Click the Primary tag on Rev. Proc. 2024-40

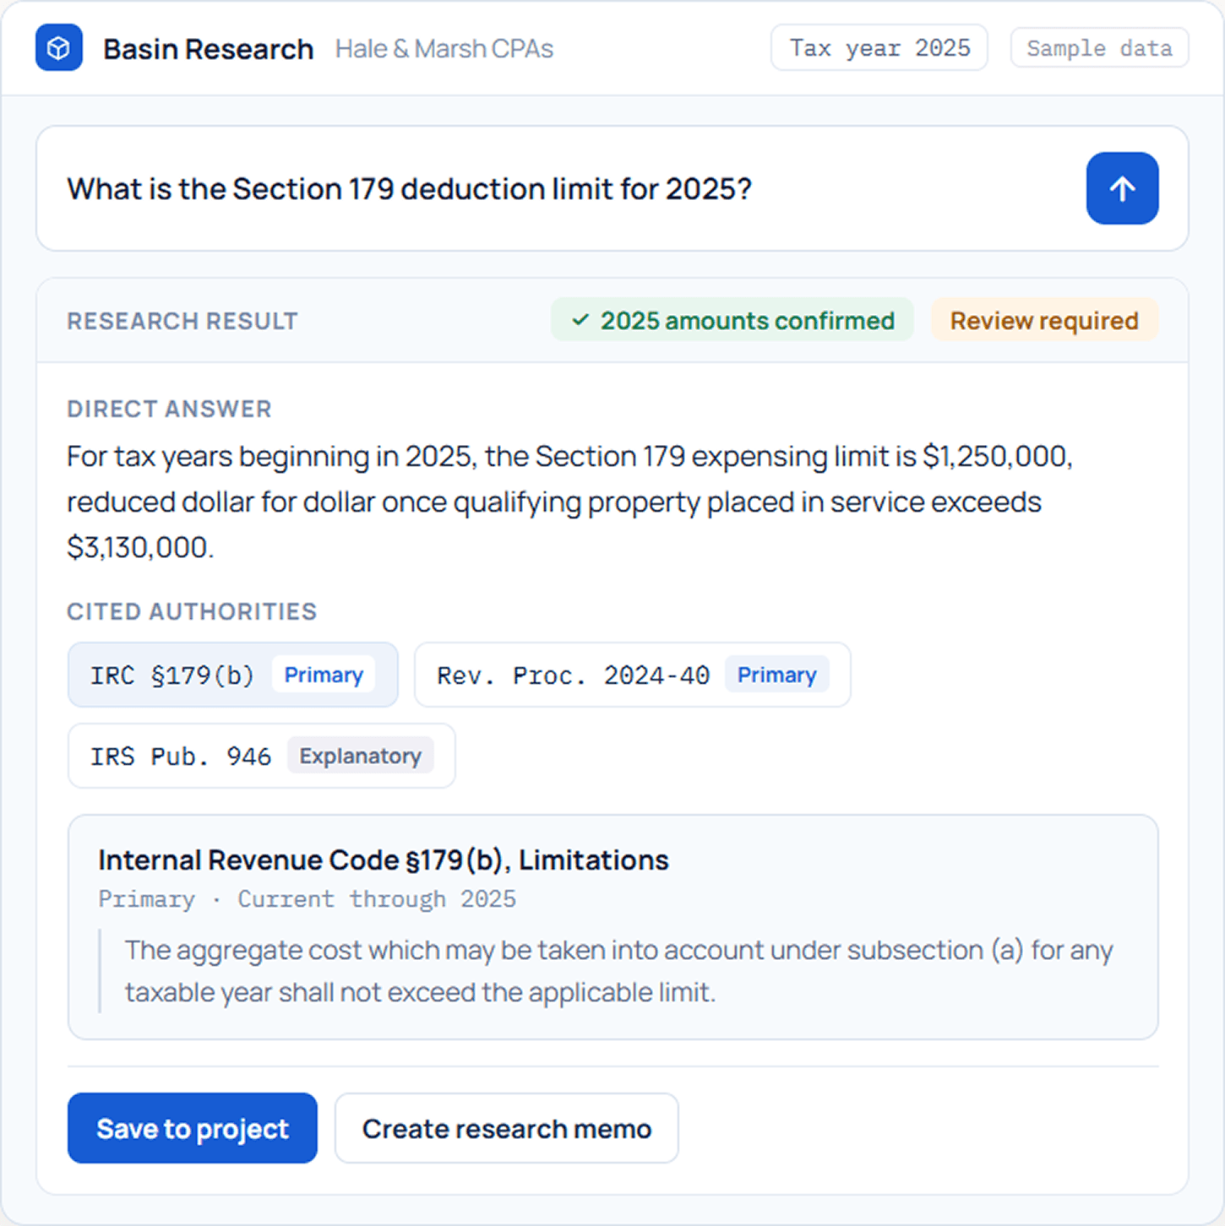coord(776,675)
